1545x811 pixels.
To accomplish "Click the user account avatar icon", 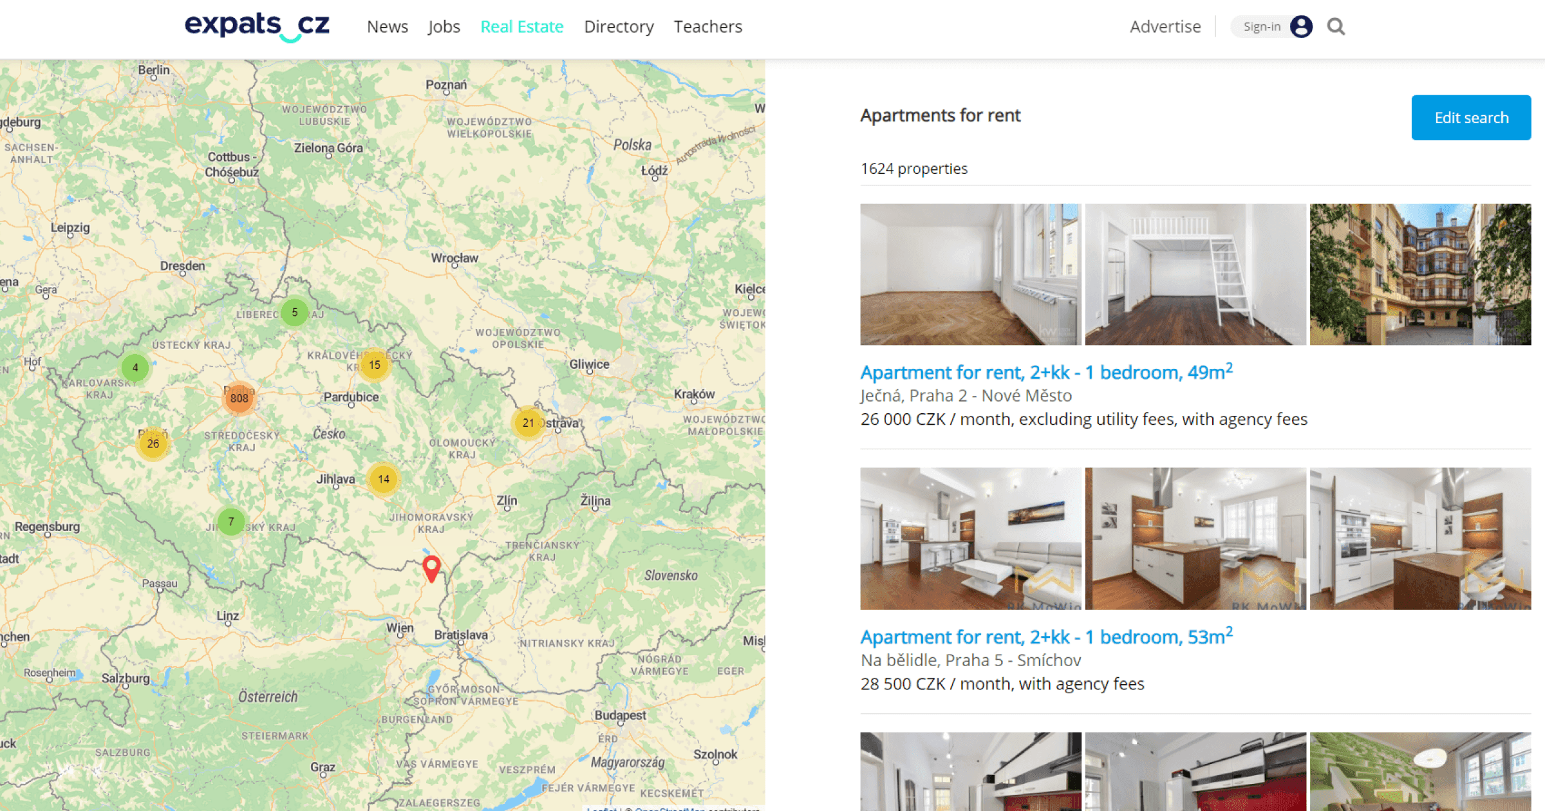I will coord(1301,26).
